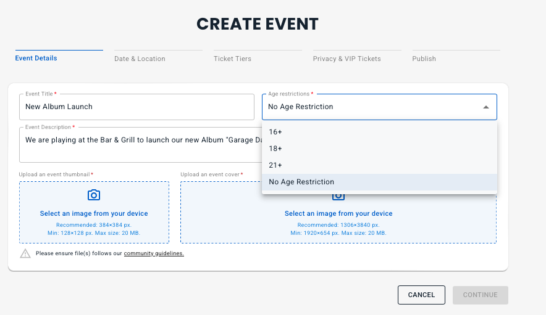Choose the 16+ age option
Image resolution: width=546 pixels, height=315 pixels.
tap(379, 132)
